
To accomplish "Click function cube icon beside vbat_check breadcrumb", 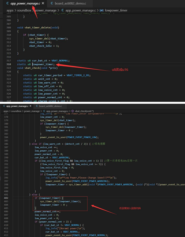I will click(73, 111).
